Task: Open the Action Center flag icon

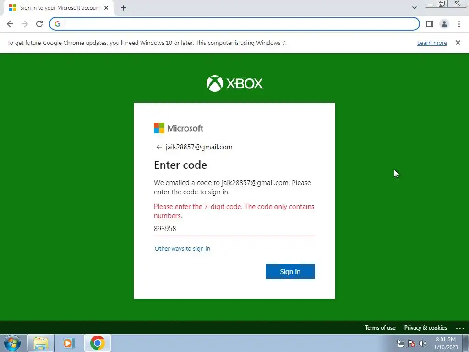Action: (x=412, y=343)
